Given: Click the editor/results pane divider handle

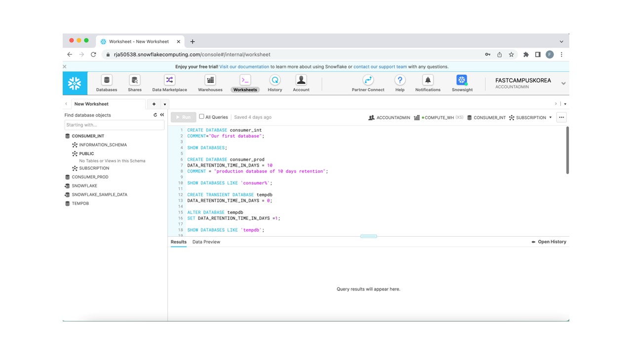Looking at the screenshot, I should pyautogui.click(x=369, y=236).
